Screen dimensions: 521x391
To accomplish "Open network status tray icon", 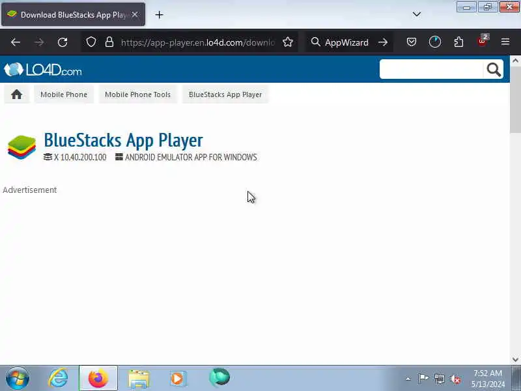I will point(439,379).
